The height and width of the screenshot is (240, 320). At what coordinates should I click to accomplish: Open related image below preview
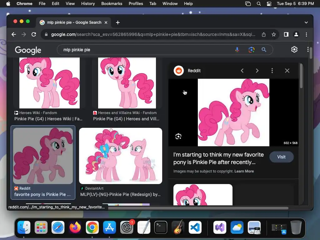[203, 195]
